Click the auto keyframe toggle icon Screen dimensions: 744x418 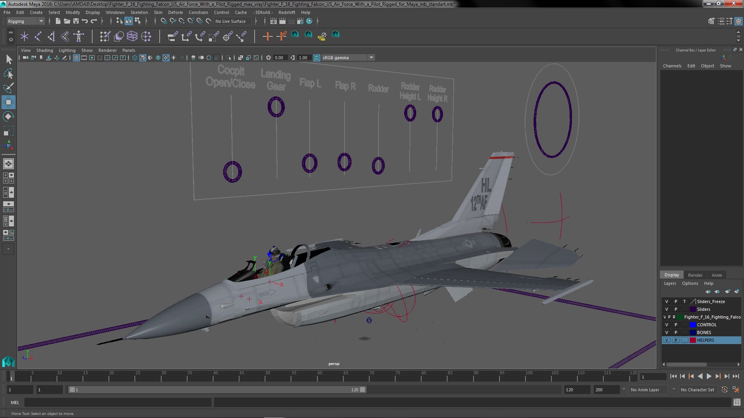724,390
